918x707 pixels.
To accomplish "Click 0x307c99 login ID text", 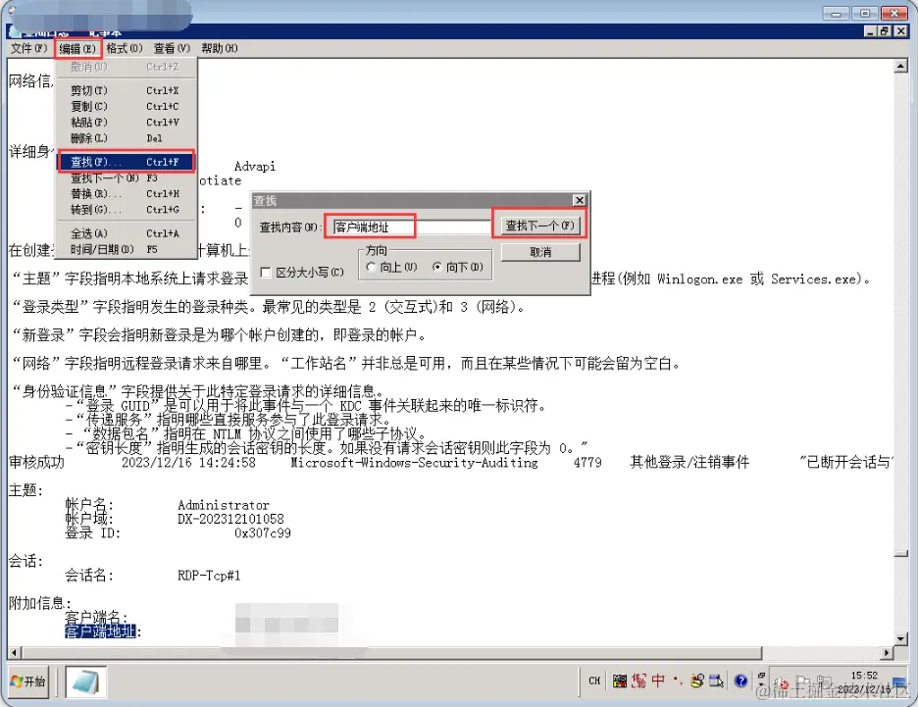I will pos(262,533).
